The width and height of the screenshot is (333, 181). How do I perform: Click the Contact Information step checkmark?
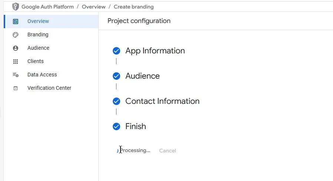[116, 101]
